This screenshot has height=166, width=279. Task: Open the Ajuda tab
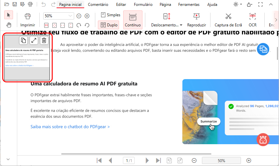coord(212,5)
